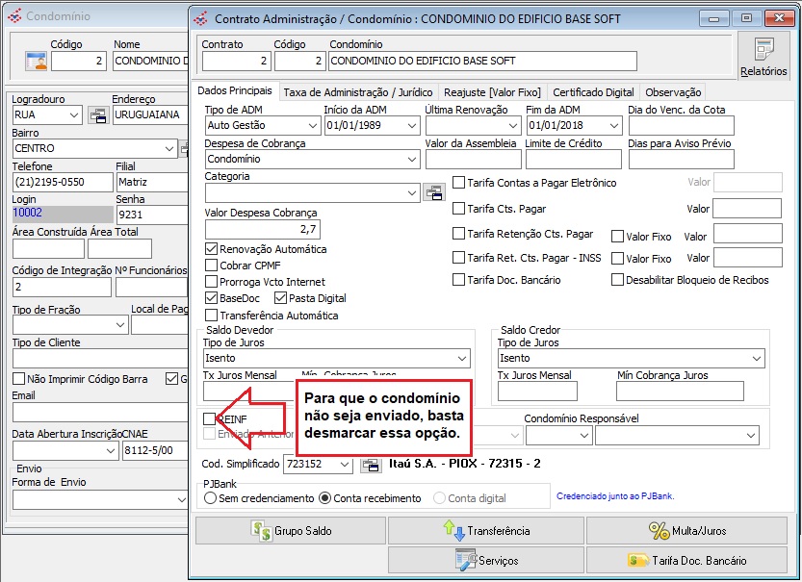
Task: Open Grupo Saldo button
Action: pyautogui.click(x=291, y=531)
